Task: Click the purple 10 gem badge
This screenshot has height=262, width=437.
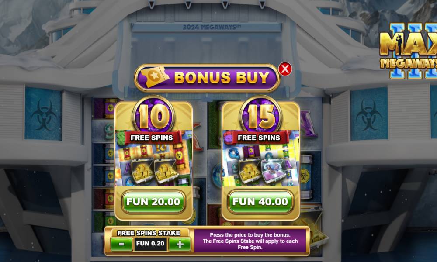Action: [153, 116]
